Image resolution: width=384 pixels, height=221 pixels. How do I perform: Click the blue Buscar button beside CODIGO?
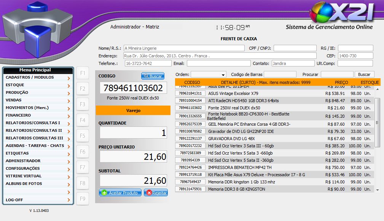point(153,76)
